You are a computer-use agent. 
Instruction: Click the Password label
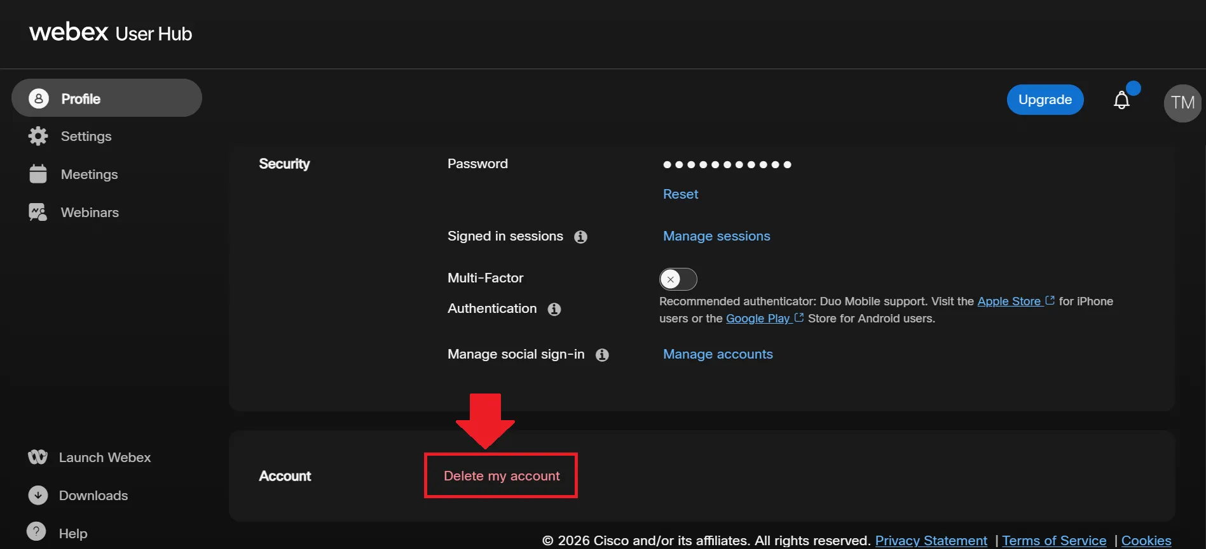tap(477, 164)
